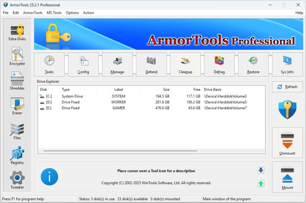The width and height of the screenshot is (306, 203).
Task: Open Sys Info panel
Action: click(x=287, y=64)
